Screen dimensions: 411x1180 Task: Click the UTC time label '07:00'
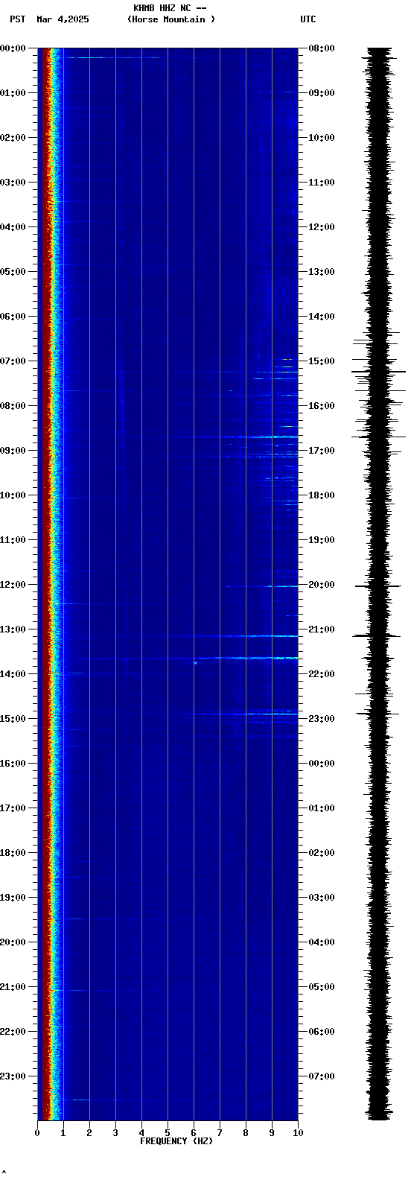322,1076
